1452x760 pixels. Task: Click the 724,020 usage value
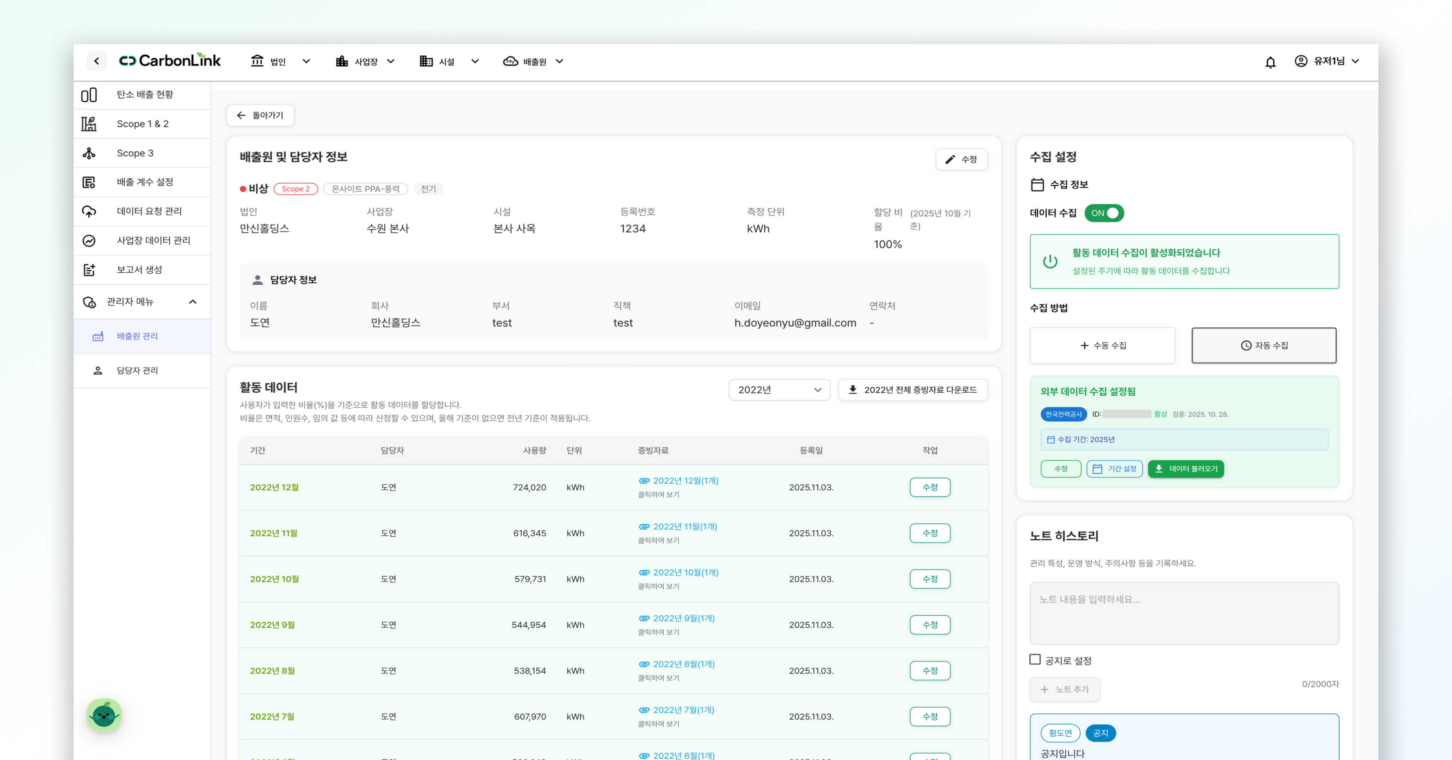click(x=529, y=487)
